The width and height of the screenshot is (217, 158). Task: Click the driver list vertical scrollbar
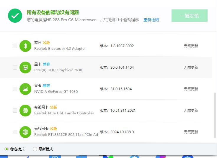coord(215,115)
